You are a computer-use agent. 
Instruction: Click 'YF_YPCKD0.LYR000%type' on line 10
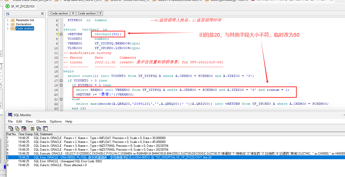coord(117,48)
